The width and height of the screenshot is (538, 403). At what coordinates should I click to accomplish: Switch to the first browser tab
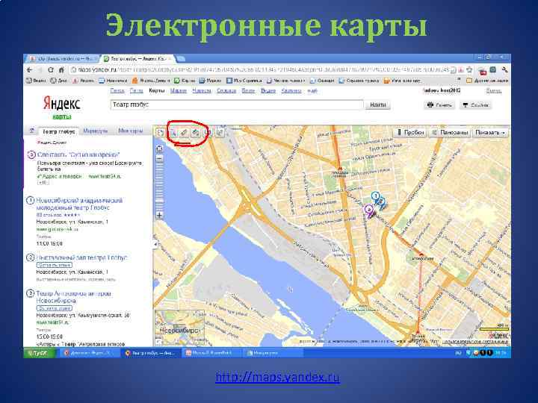[x=63, y=59]
